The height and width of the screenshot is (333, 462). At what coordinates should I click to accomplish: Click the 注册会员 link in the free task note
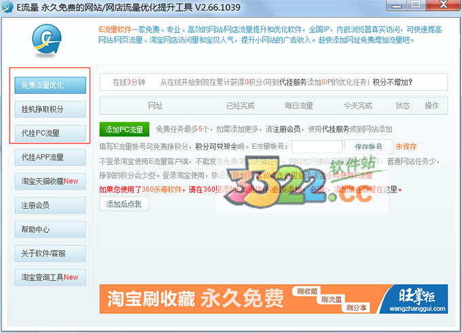(x=287, y=129)
